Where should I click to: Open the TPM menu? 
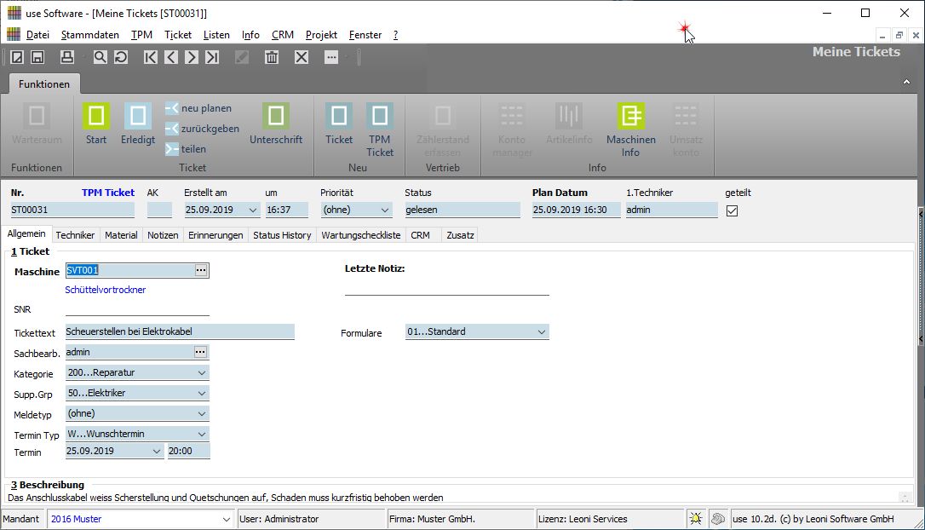(x=141, y=35)
